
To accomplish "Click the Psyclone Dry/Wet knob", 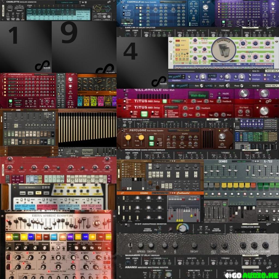I will tap(222, 136).
